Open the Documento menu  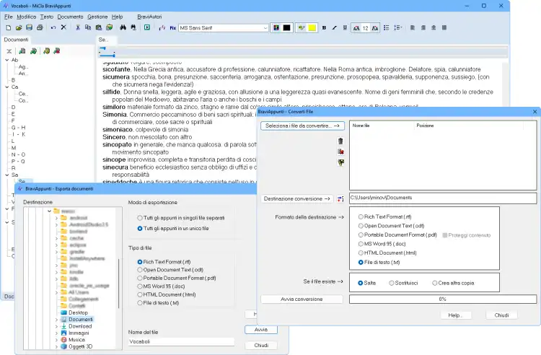click(70, 17)
